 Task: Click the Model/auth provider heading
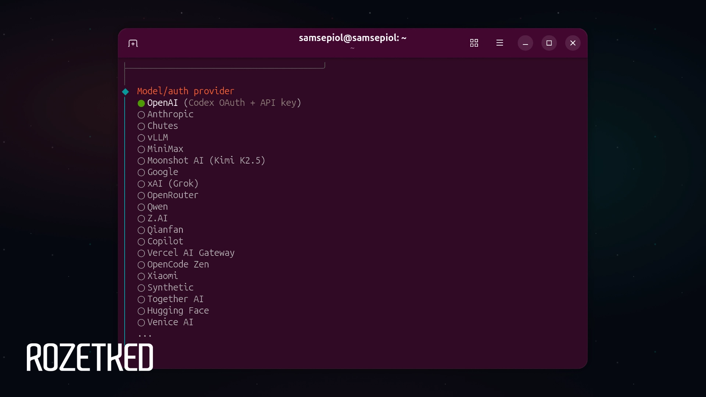click(185, 91)
